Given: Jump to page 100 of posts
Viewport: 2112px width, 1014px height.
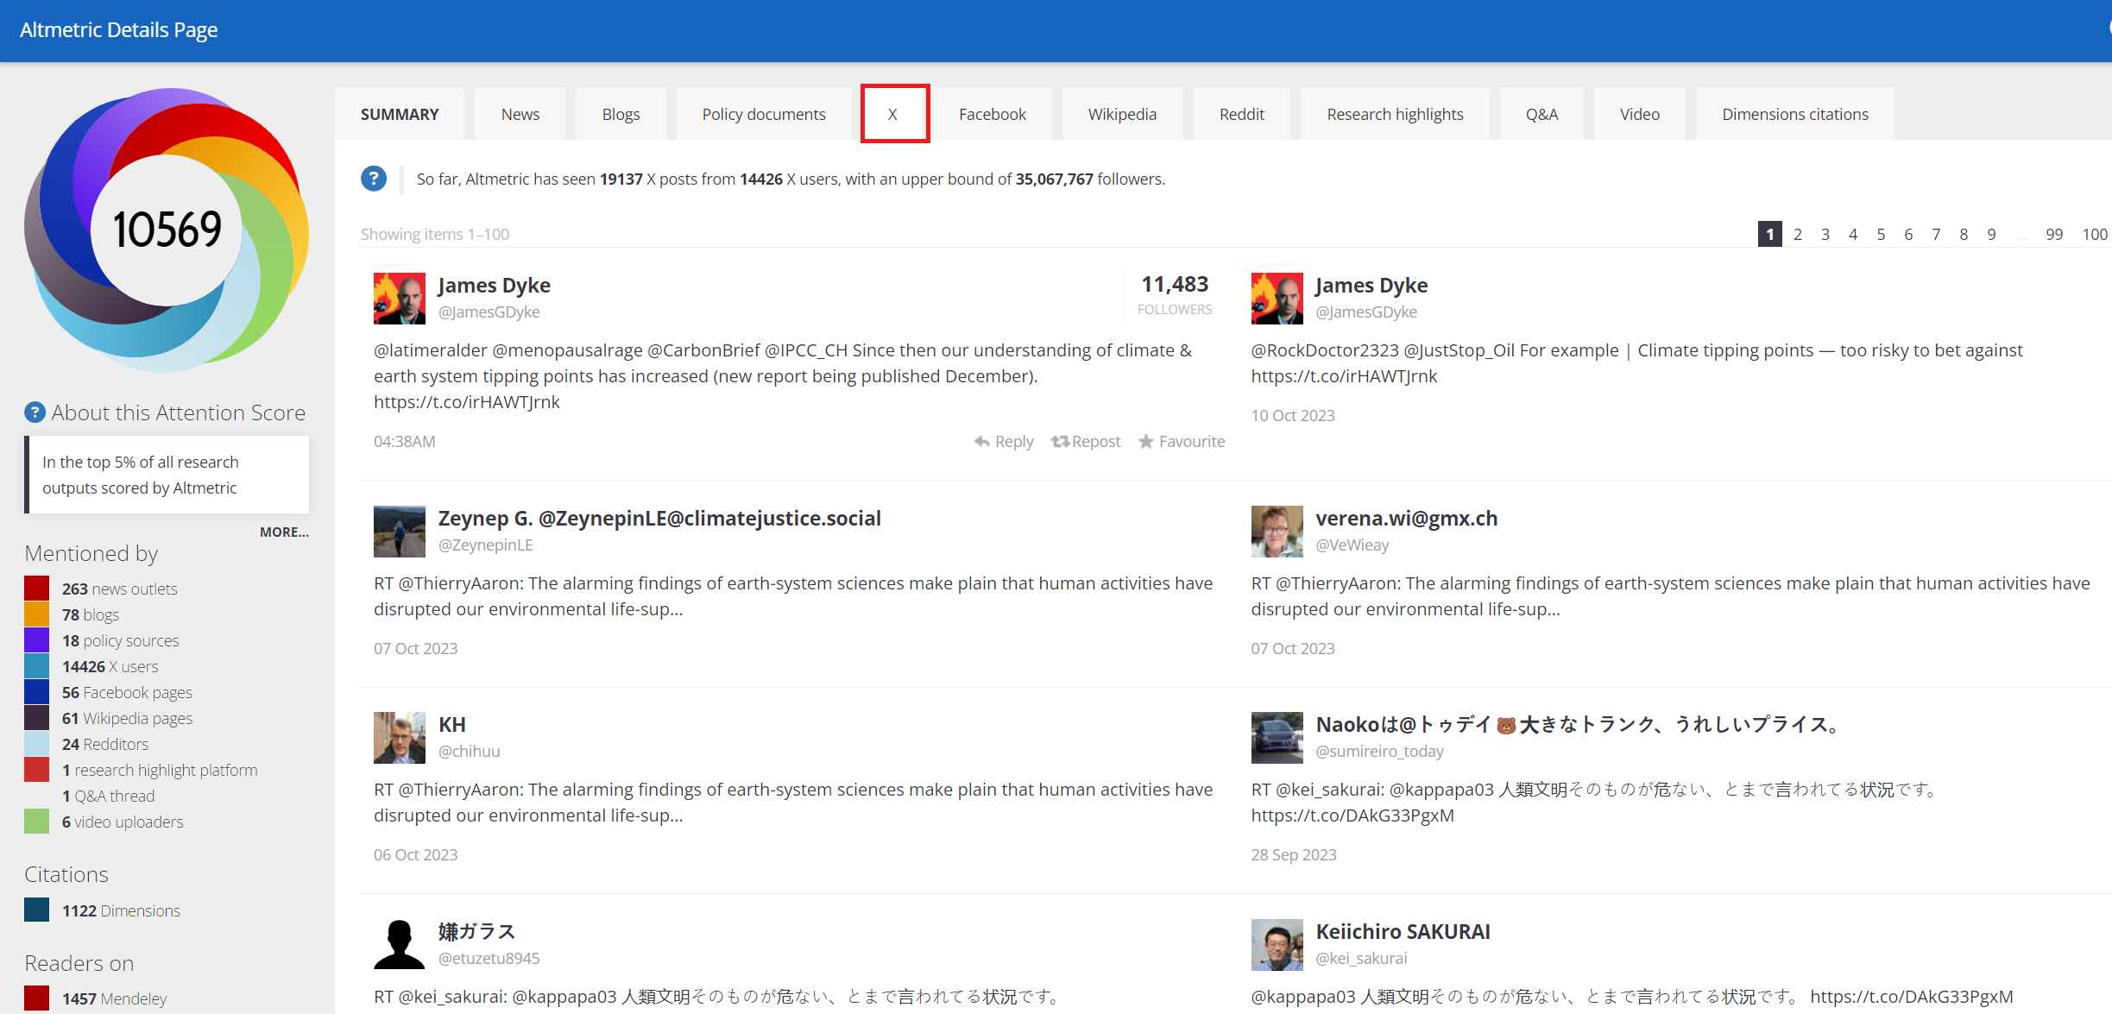Looking at the screenshot, I should pos(2094,234).
